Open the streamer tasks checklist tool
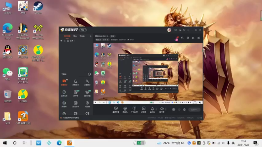The height and width of the screenshot is (147, 262). [x=64, y=93]
